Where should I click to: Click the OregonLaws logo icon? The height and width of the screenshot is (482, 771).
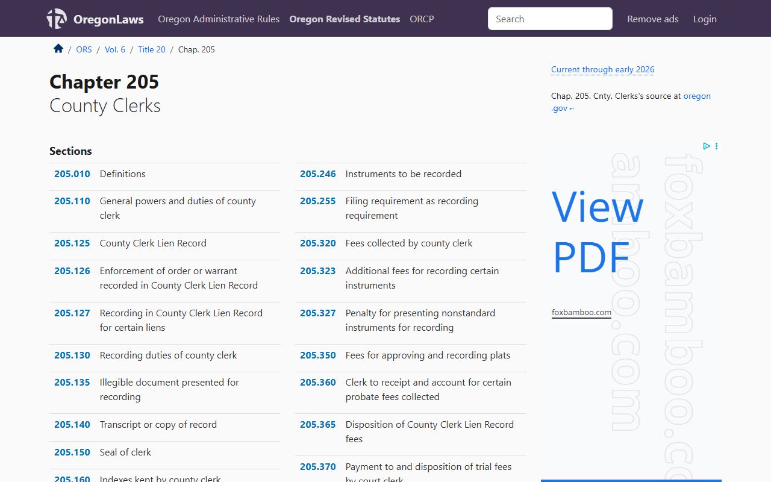57,19
